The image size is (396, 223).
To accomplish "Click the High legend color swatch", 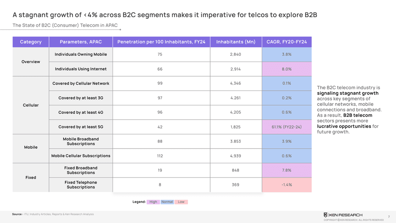I will pyautogui.click(x=153, y=202).
